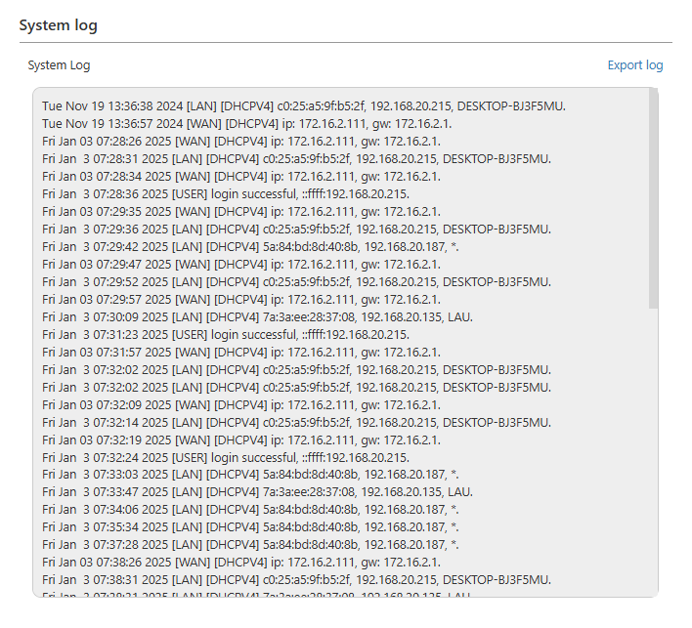Select the 07:29:42 LAN DHCPV4 entry

[x=250, y=247]
